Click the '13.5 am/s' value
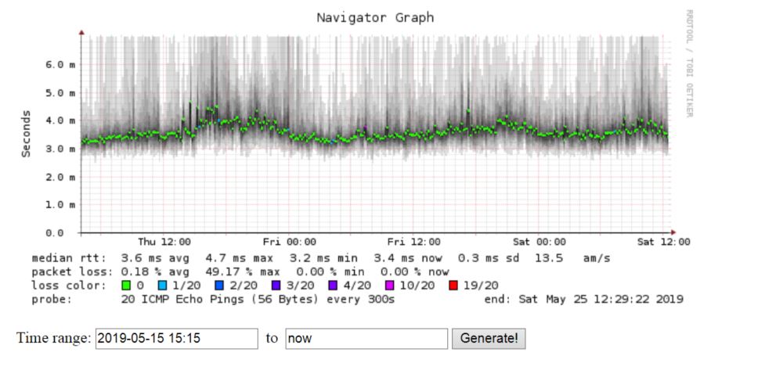The image size is (776, 370). pos(573,258)
